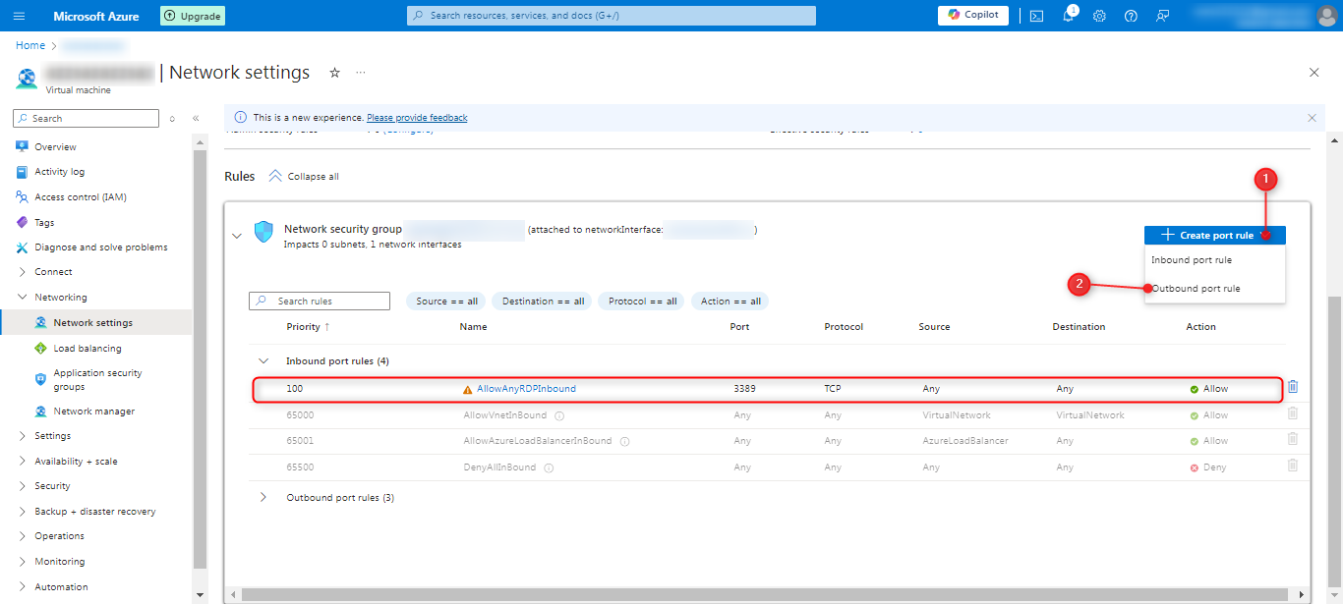Expand the Settings group in sidebar
Screen dimensions: 1343x604
coord(52,436)
